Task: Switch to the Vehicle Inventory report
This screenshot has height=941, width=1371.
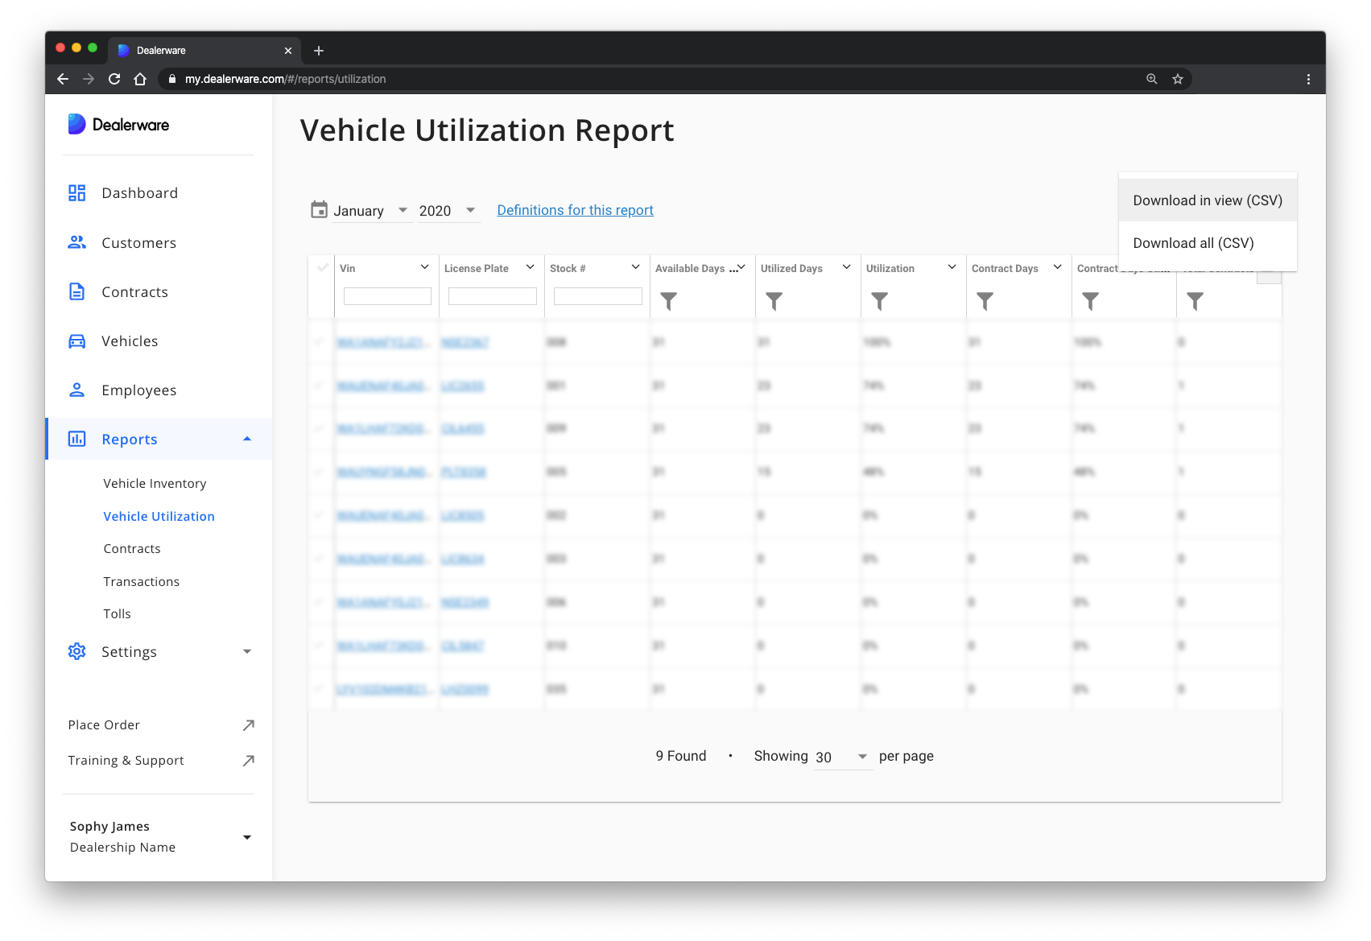Action: [x=154, y=483]
